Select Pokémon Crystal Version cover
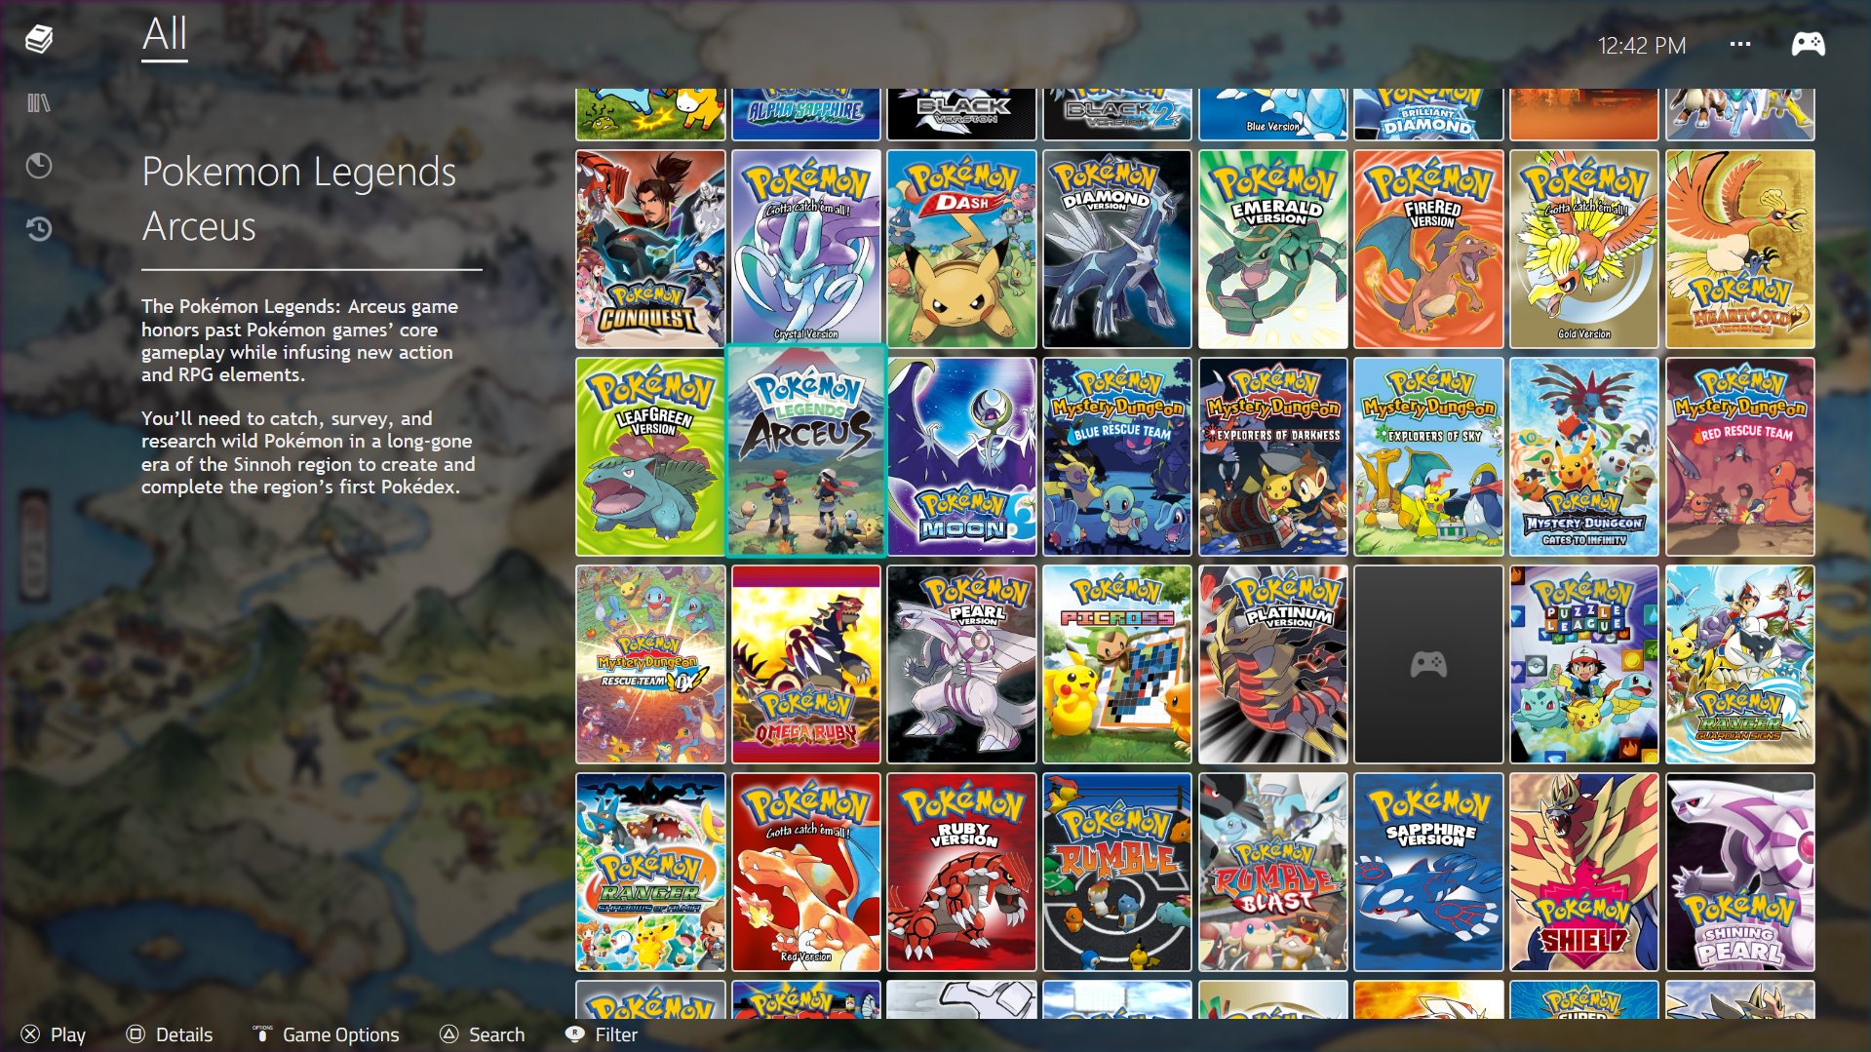This screenshot has height=1052, width=1871. coord(806,249)
